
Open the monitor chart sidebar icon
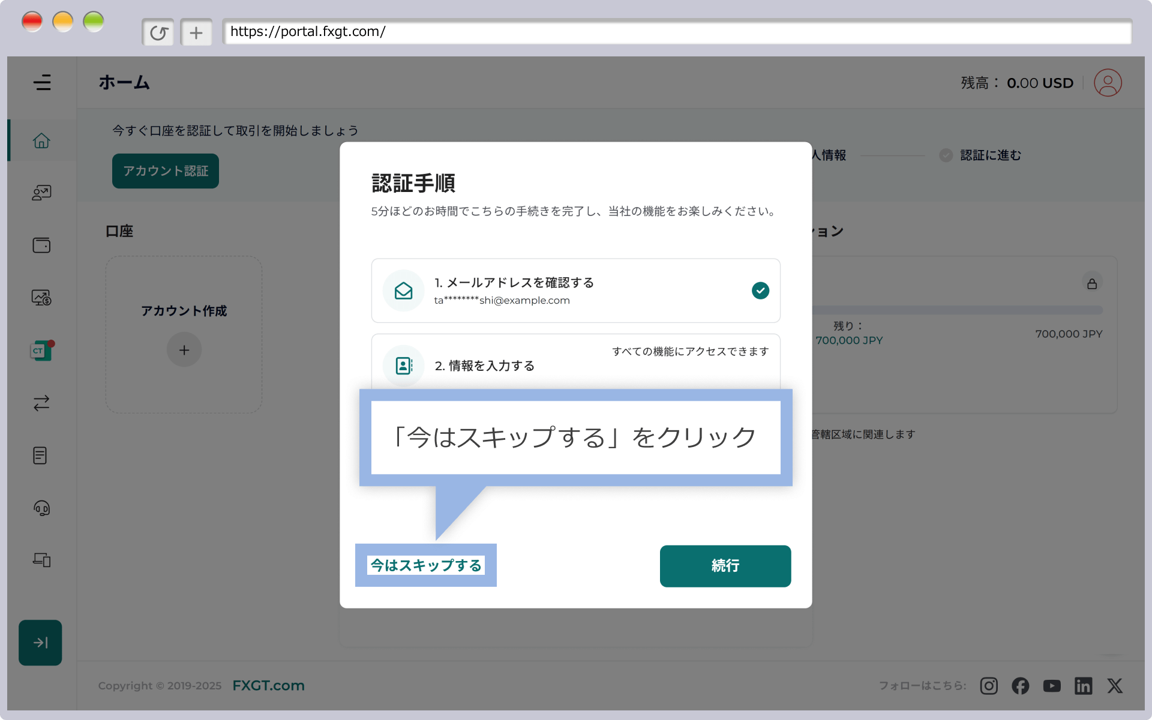click(41, 298)
